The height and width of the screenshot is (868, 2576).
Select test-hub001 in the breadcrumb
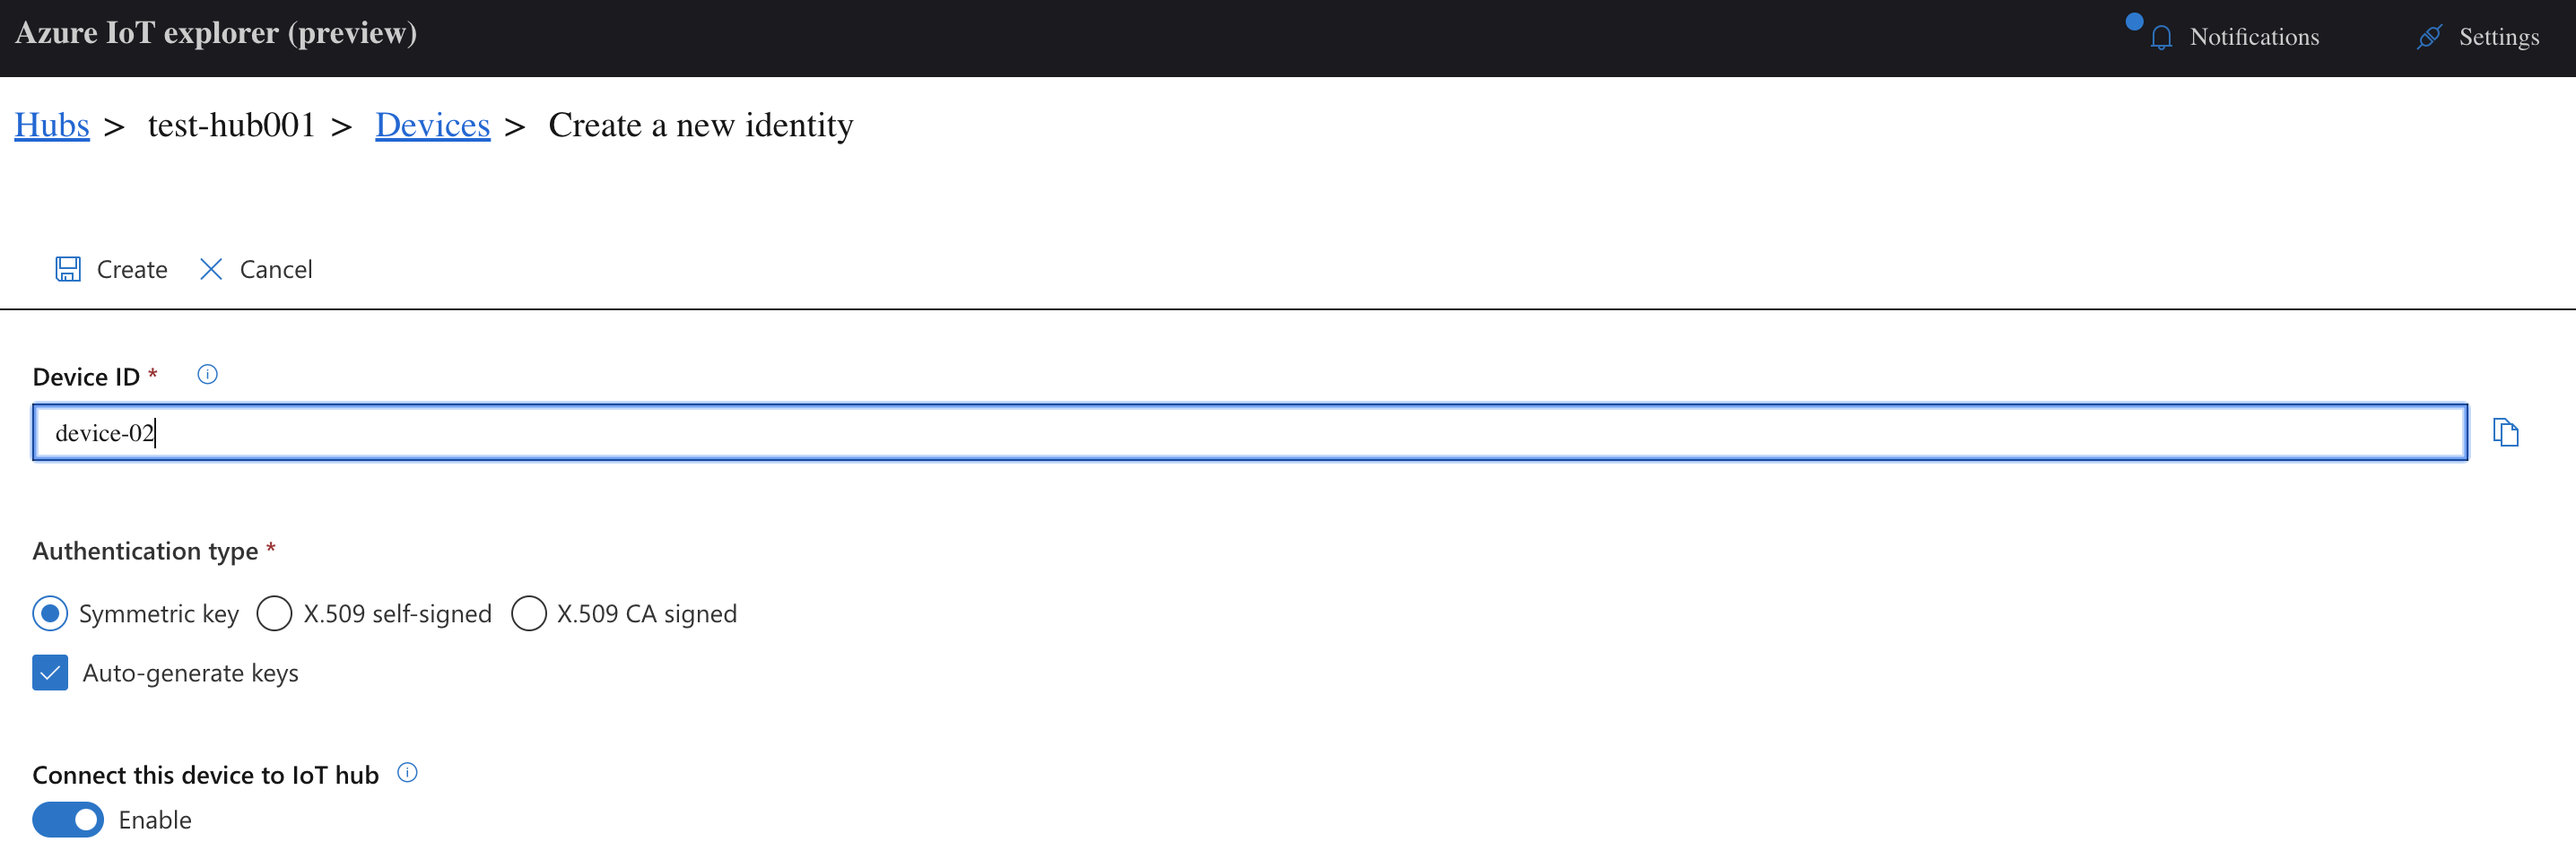pyautogui.click(x=231, y=124)
